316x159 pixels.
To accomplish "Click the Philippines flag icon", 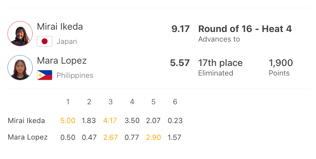I will (44, 75).
